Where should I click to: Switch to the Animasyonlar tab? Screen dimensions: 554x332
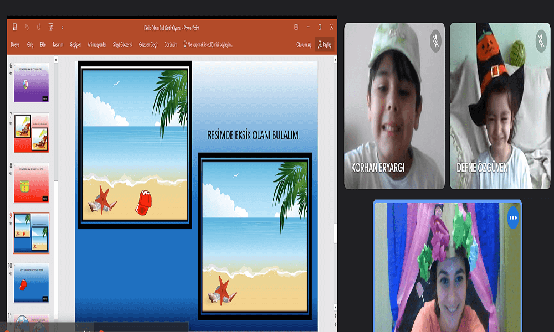tap(97, 45)
